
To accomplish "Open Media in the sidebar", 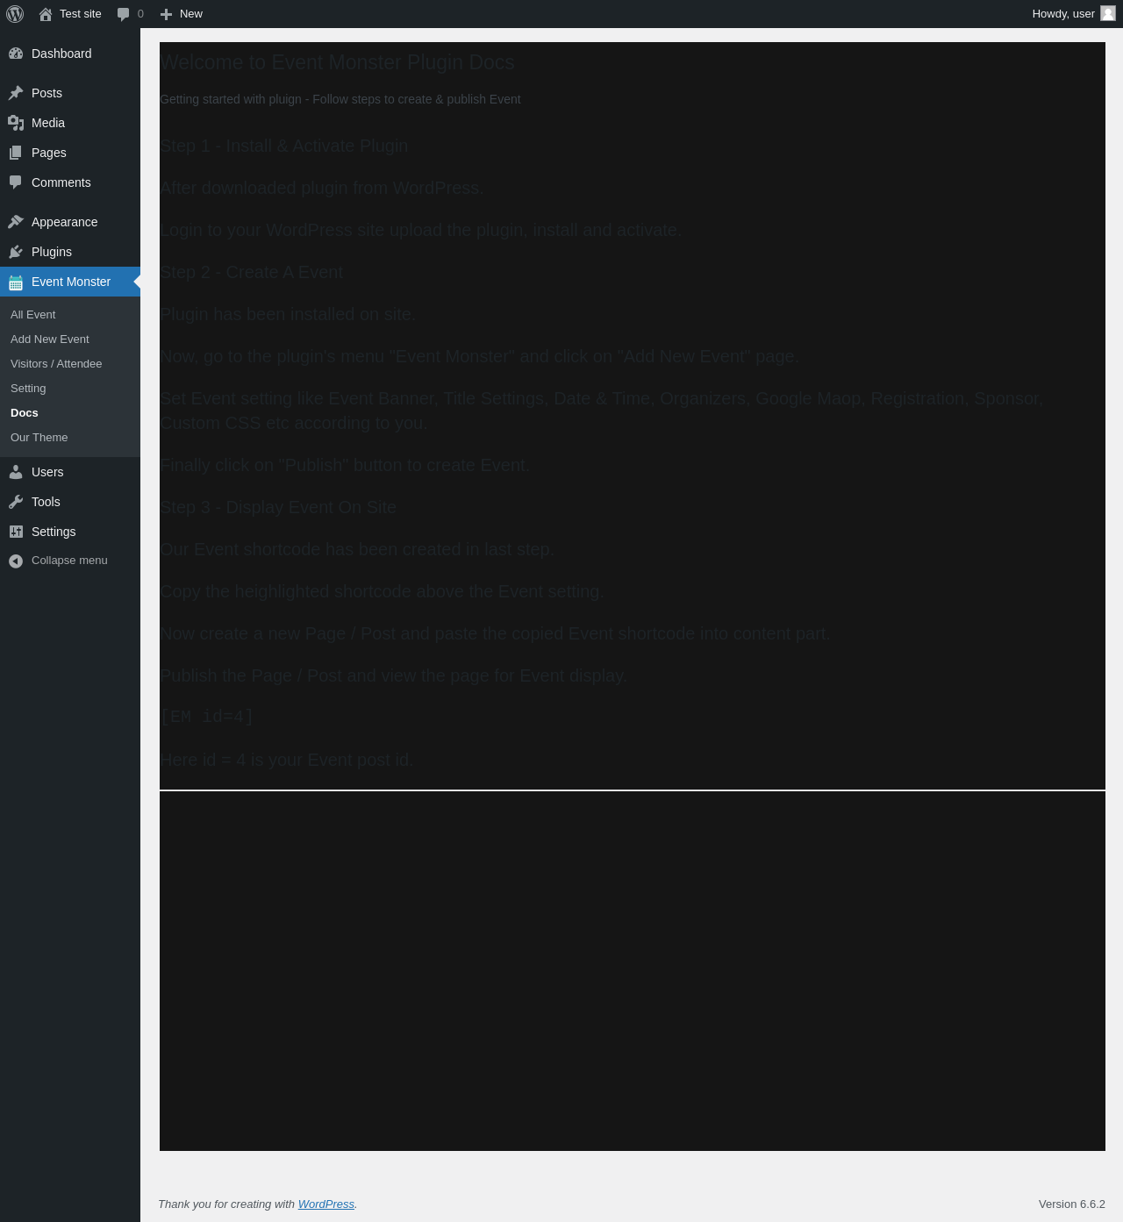I will (70, 123).
